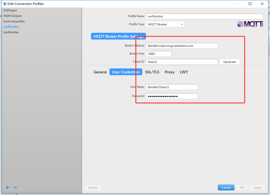Image resolution: width=270 pixels, height=195 pixels.
Task: Select the highlighted blue myMonitor profile
Action: pos(11,27)
